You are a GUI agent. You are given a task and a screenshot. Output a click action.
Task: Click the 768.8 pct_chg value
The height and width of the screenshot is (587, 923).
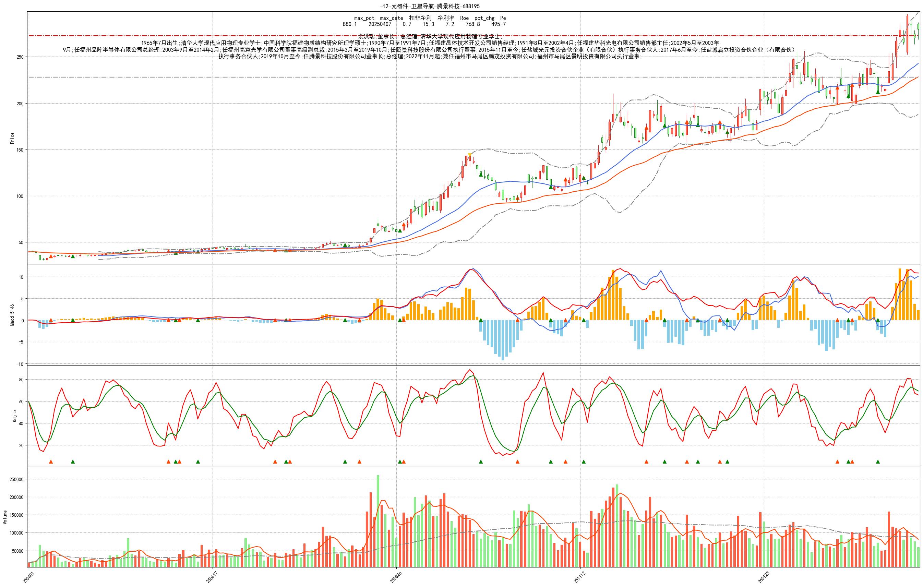coord(472,24)
